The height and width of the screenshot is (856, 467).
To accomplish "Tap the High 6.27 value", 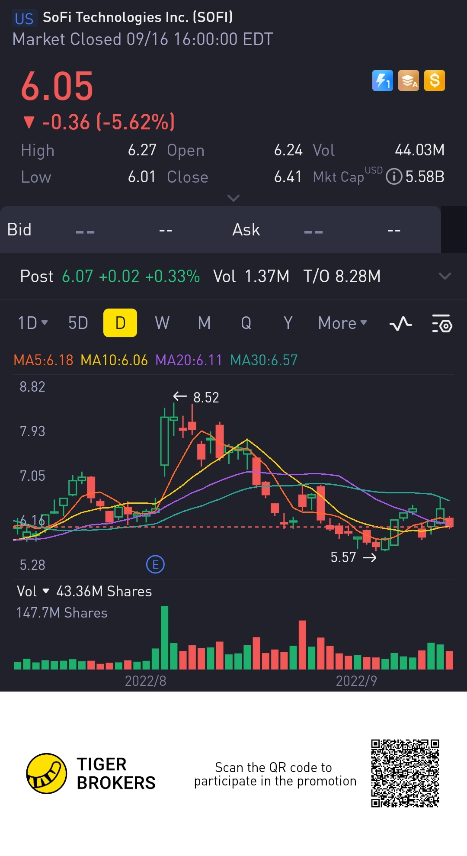I will click(x=142, y=150).
